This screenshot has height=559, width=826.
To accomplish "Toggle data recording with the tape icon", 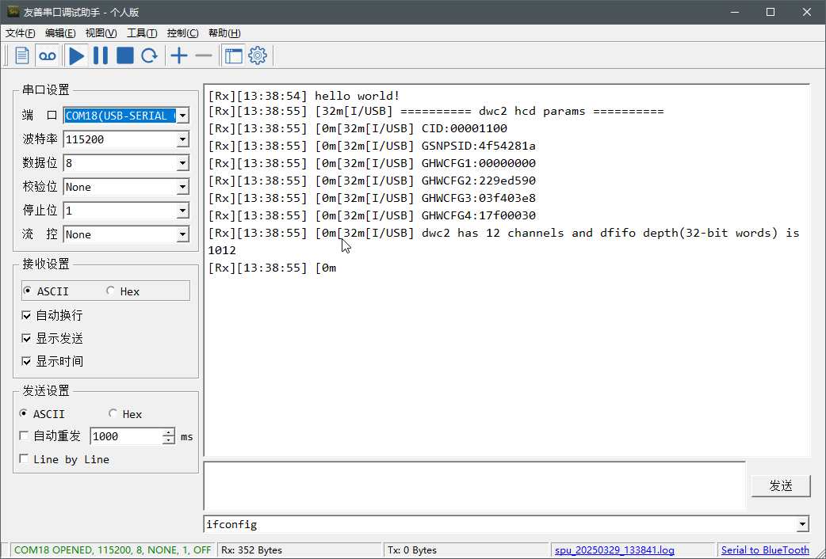I will pos(47,55).
